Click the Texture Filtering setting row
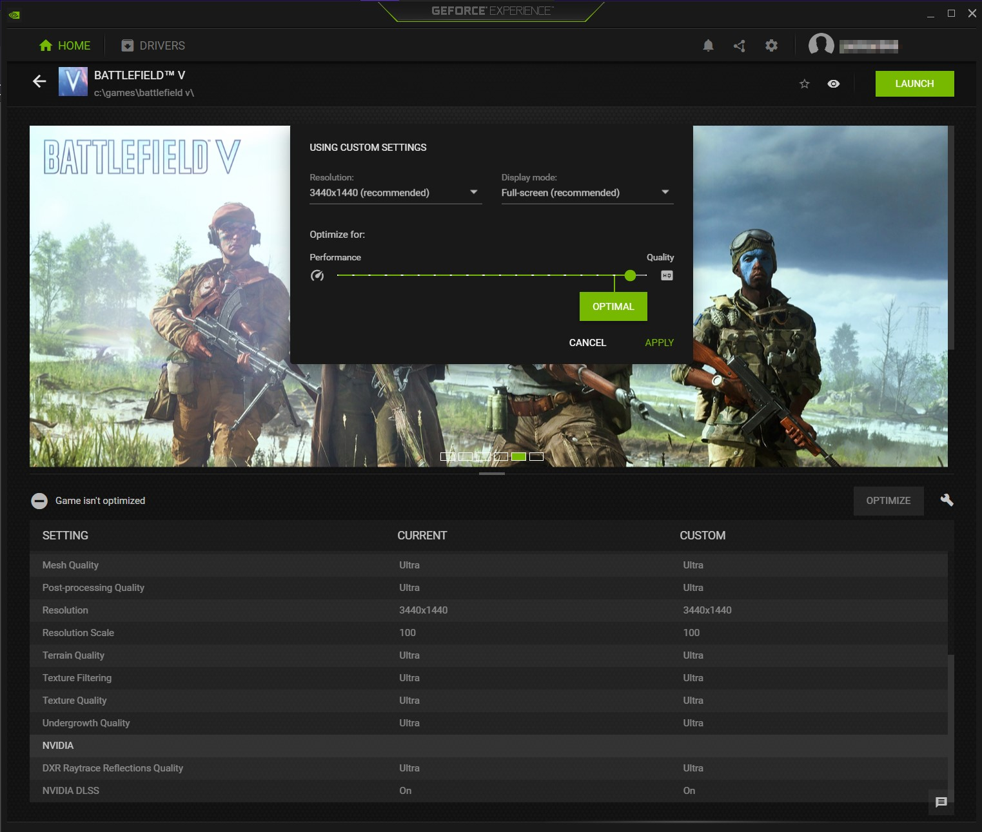 pos(489,678)
